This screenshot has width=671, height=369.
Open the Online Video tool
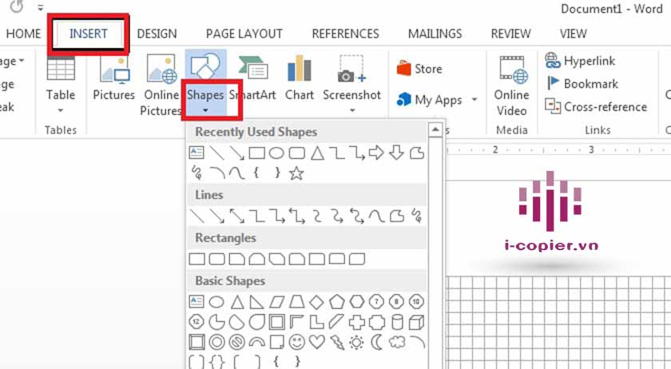[x=511, y=85]
